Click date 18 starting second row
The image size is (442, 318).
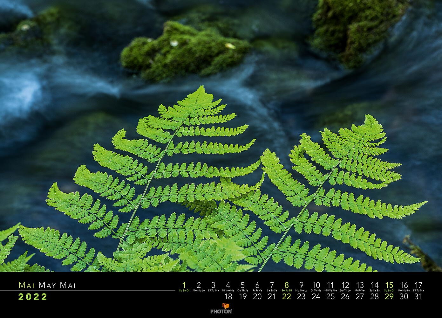click(228, 297)
